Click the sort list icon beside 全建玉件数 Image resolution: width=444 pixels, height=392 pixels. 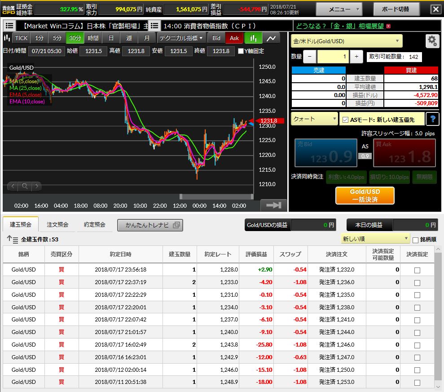(13, 240)
